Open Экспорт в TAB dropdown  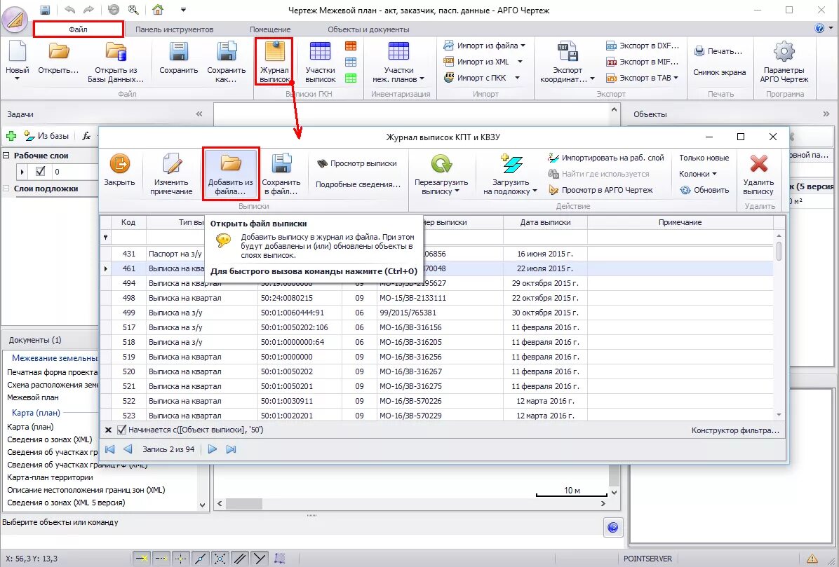point(676,78)
